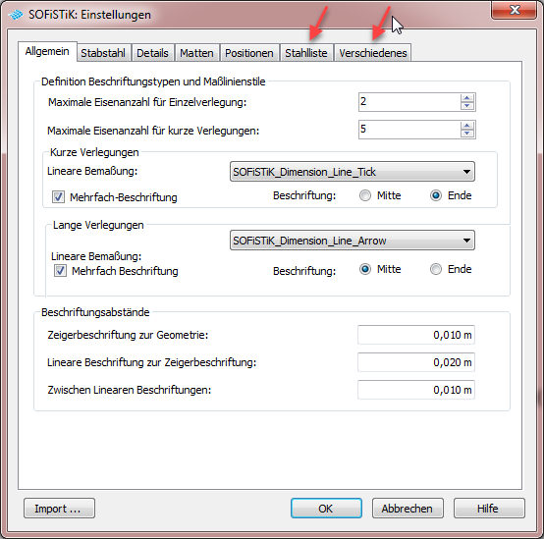Switch to the Matten tab
The height and width of the screenshot is (539, 544).
click(196, 53)
